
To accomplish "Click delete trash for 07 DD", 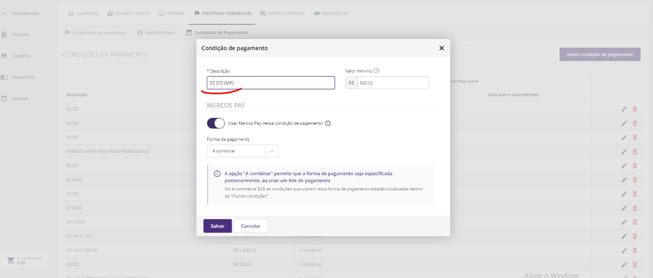I will pyautogui.click(x=635, y=194).
